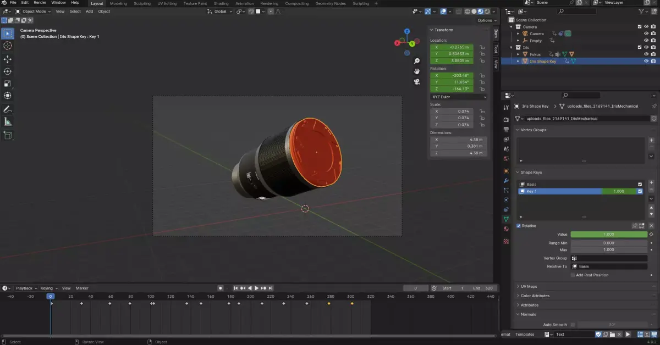Viewport: 660px width, 345px height.
Task: Select the Add Cube tool
Action: 8,135
